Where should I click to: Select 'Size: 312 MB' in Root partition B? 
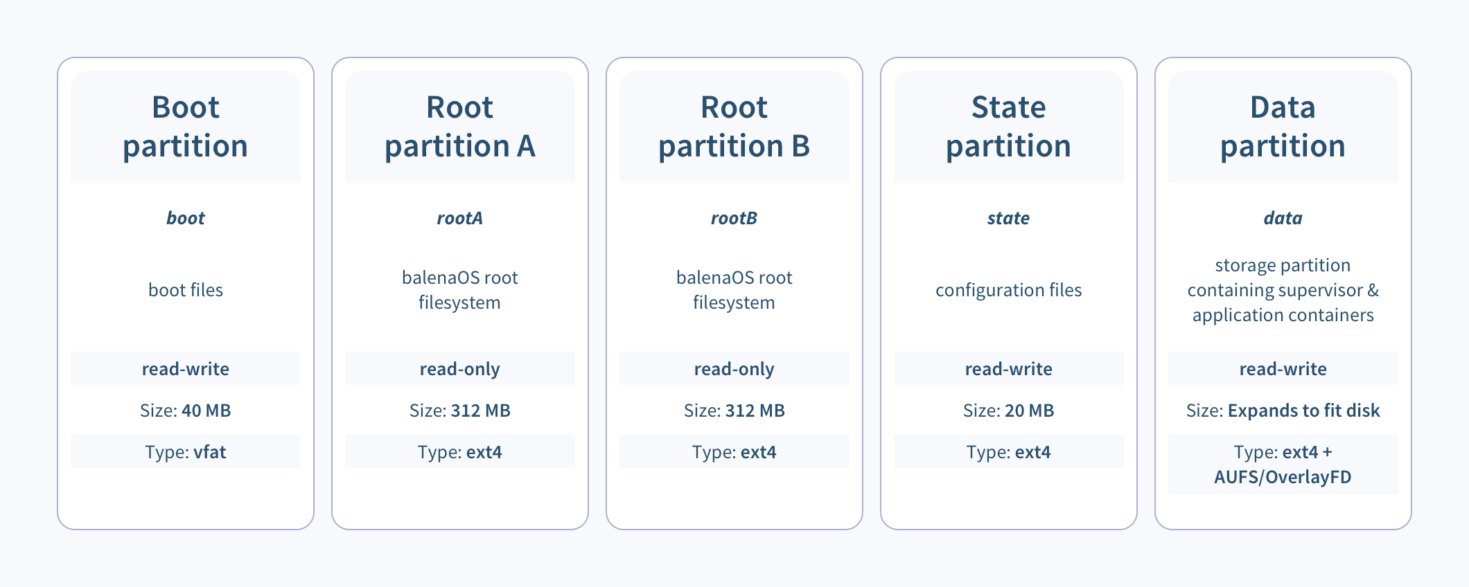[x=734, y=410]
